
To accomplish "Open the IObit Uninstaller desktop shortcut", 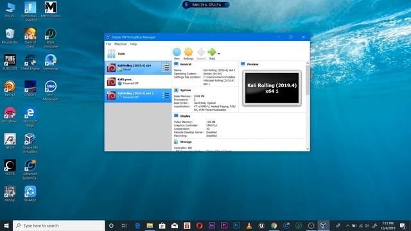I will [x=51, y=38].
